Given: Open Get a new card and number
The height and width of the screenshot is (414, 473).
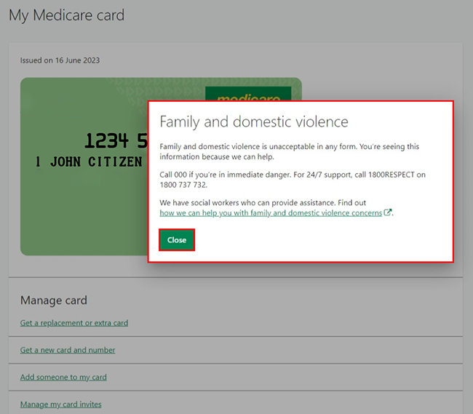Looking at the screenshot, I should tap(68, 350).
